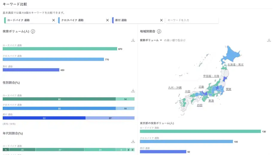Click the 原付 通勤 keyword chip label

[x=121, y=20]
